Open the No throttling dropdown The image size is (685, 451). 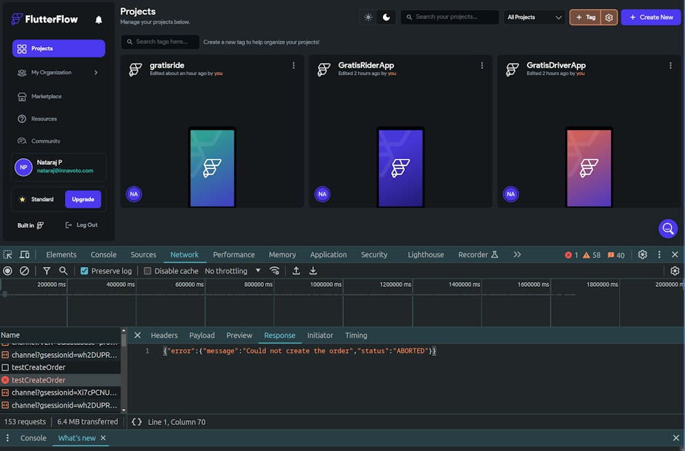coord(233,271)
